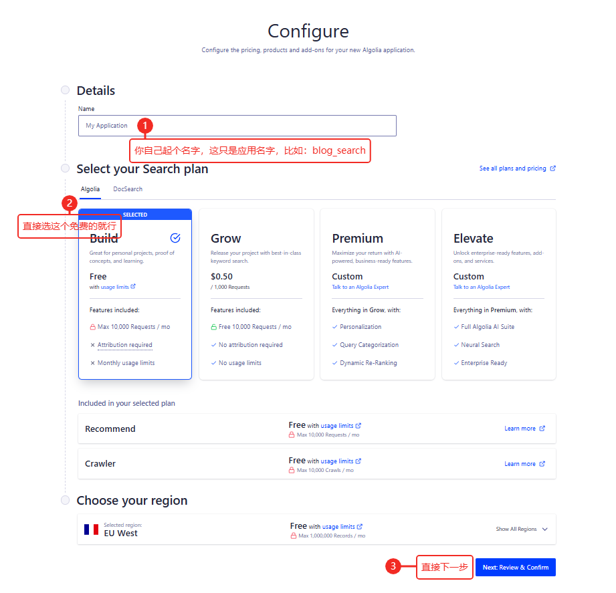Viewport: 616px width, 593px height.
Task: Click Next: Review & Confirm button
Action: (515, 568)
